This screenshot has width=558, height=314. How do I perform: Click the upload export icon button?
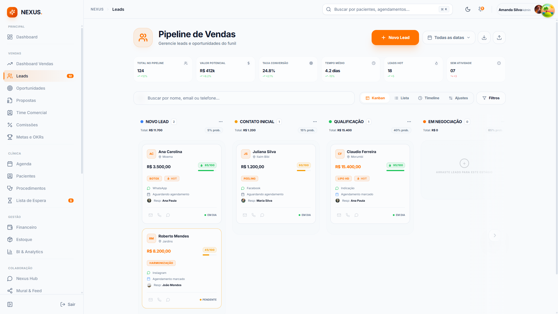(x=499, y=38)
